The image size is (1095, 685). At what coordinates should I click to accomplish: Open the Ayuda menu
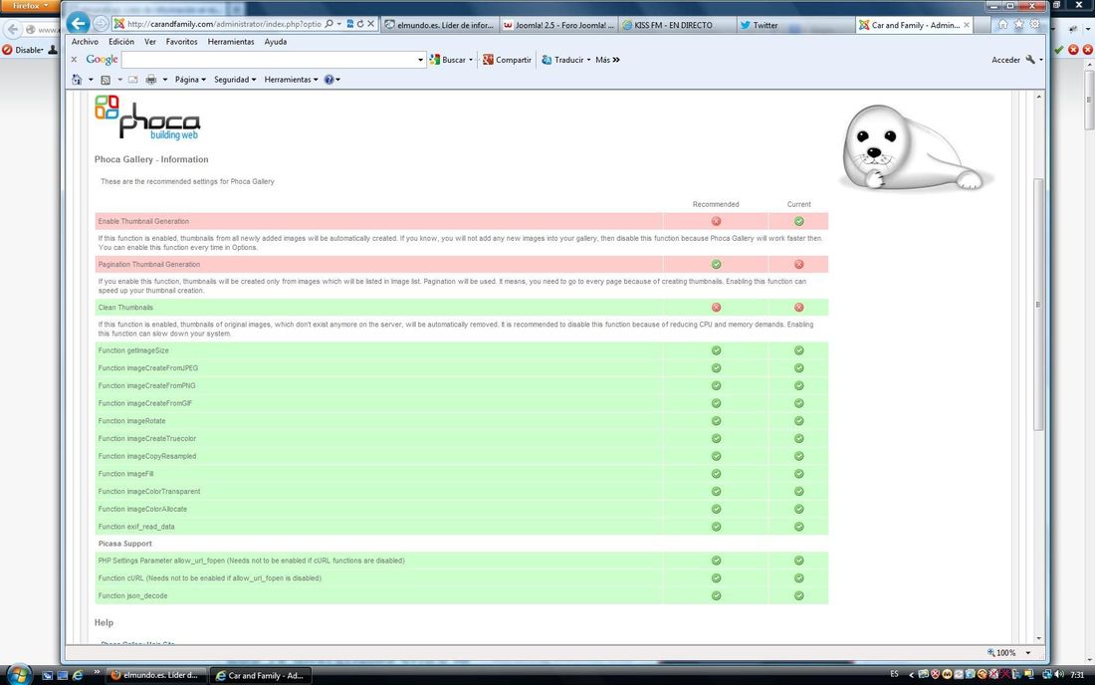coord(275,42)
